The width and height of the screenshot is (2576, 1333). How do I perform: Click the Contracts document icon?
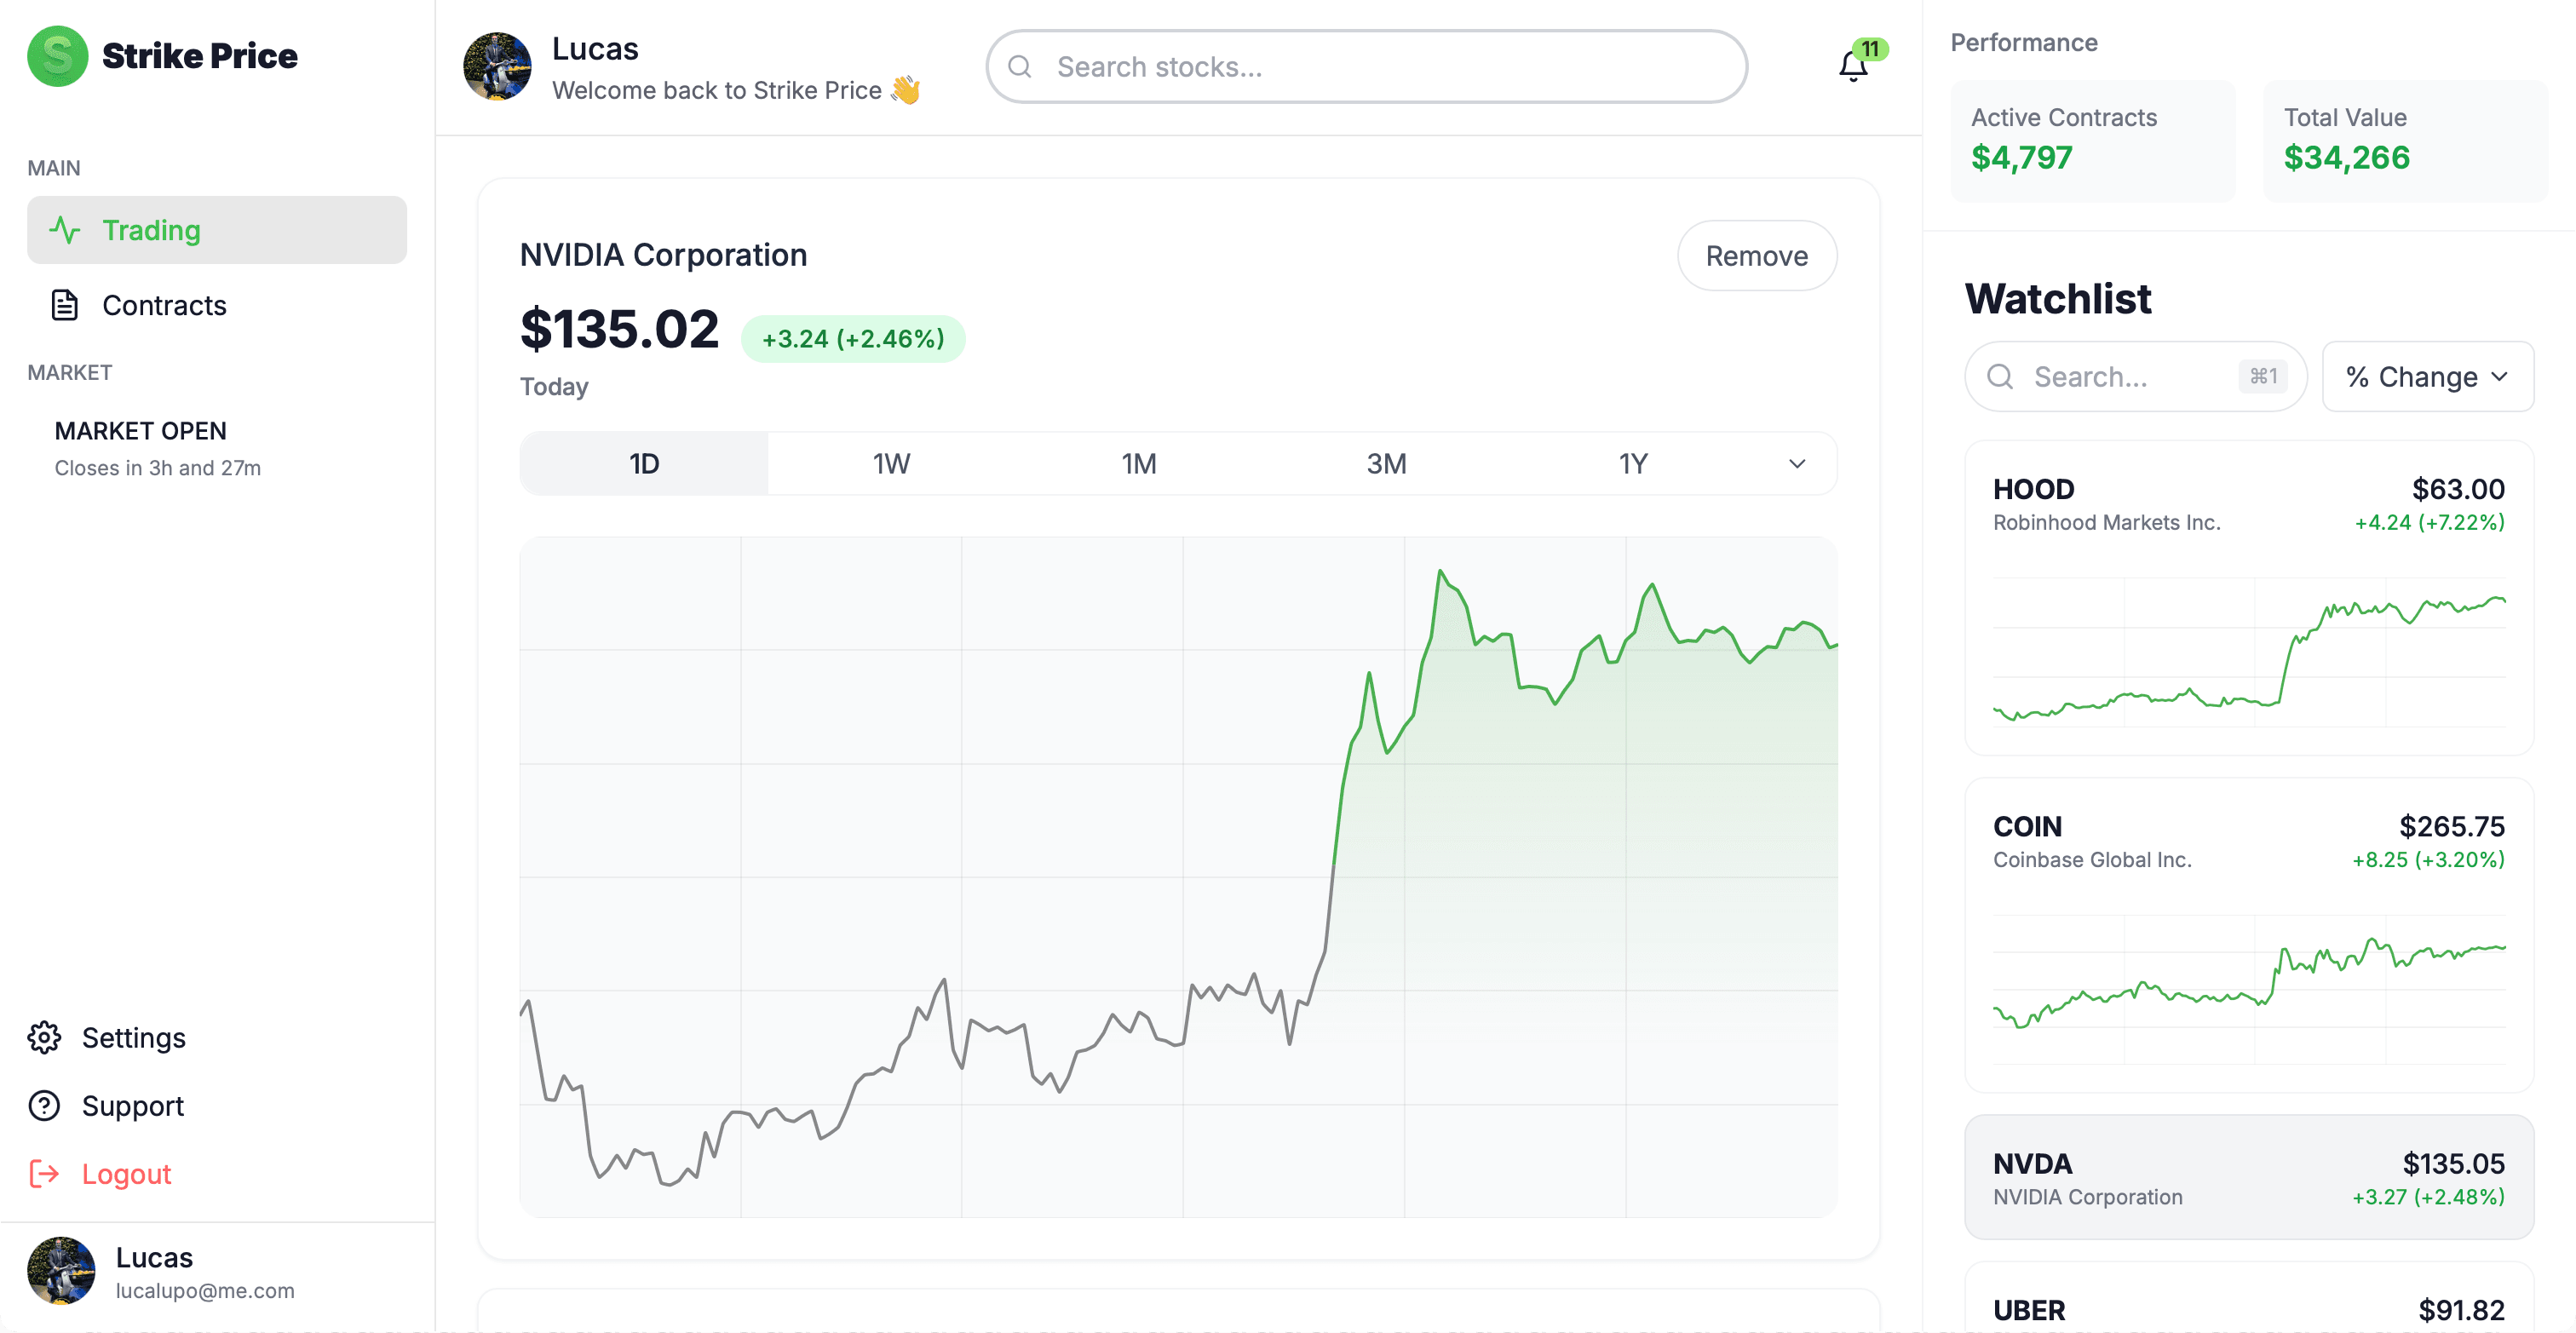pos(65,305)
